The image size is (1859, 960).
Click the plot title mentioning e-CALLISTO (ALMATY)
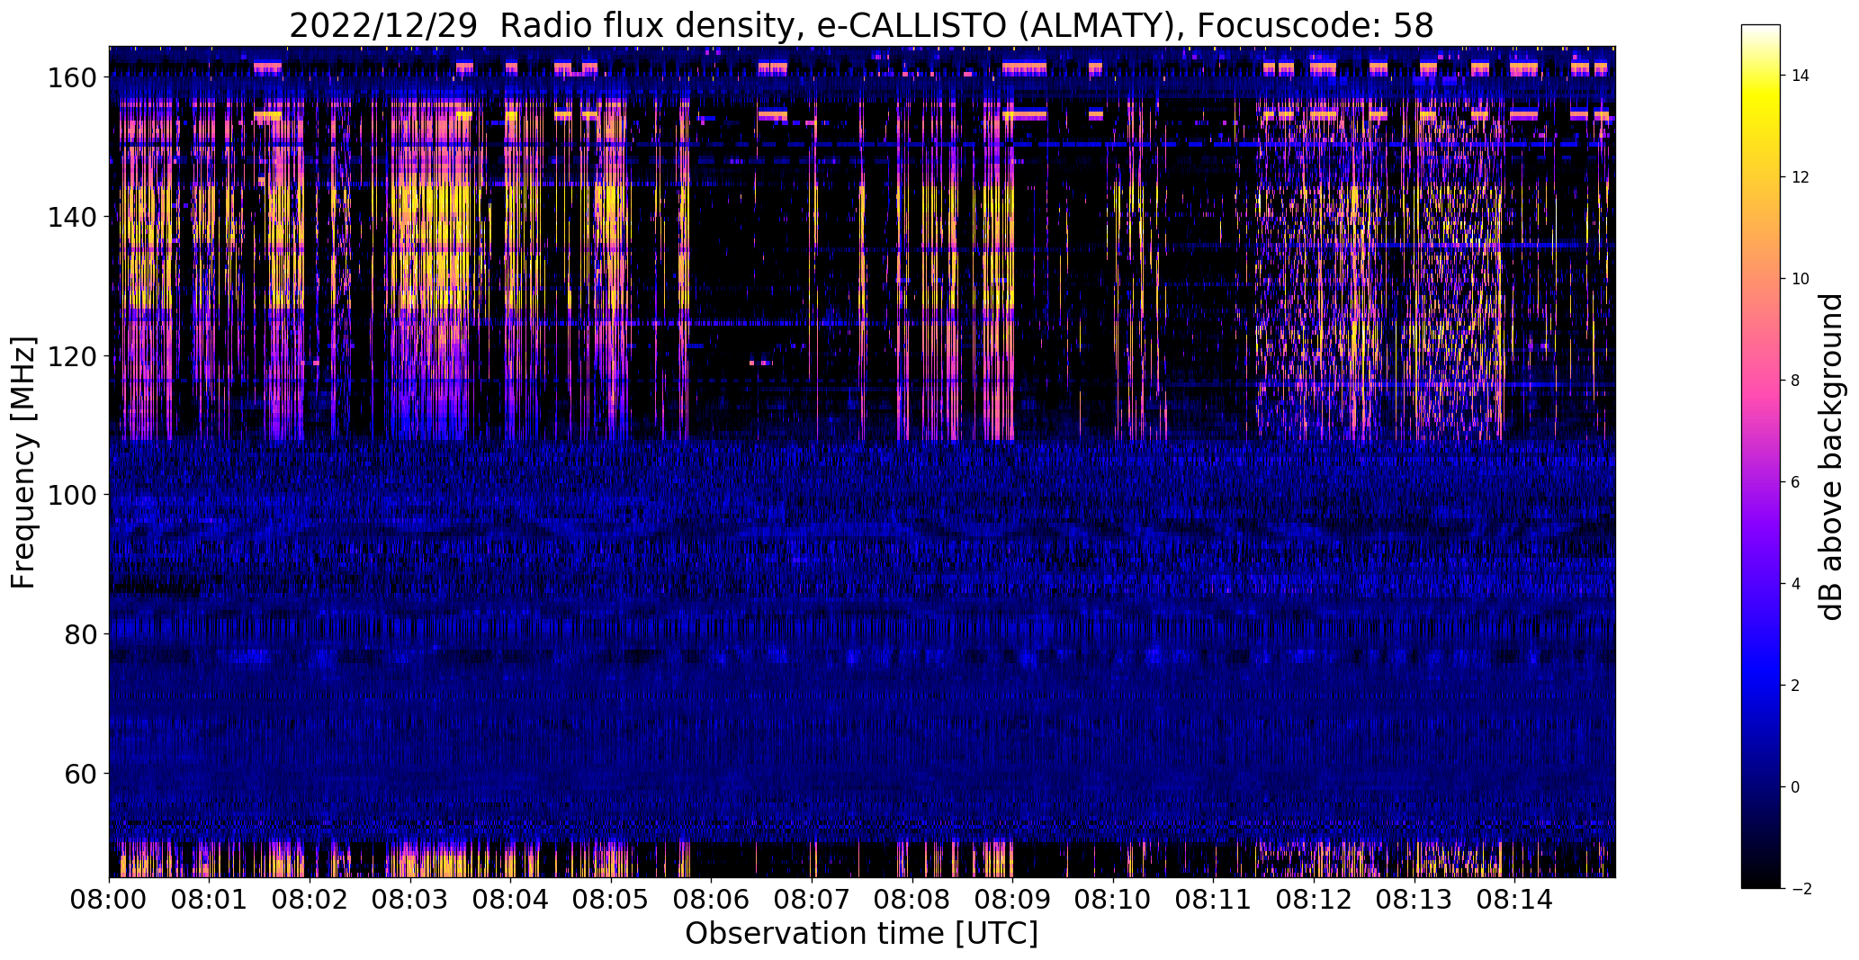click(x=861, y=25)
